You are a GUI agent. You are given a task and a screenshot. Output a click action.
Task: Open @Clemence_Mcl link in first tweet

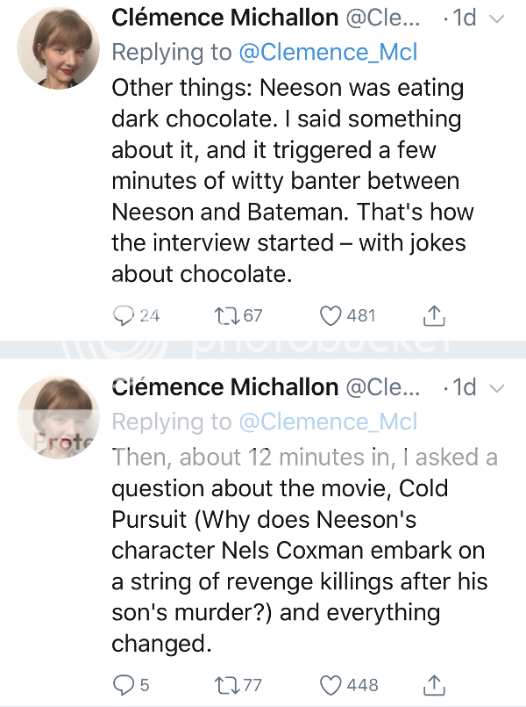click(x=329, y=53)
